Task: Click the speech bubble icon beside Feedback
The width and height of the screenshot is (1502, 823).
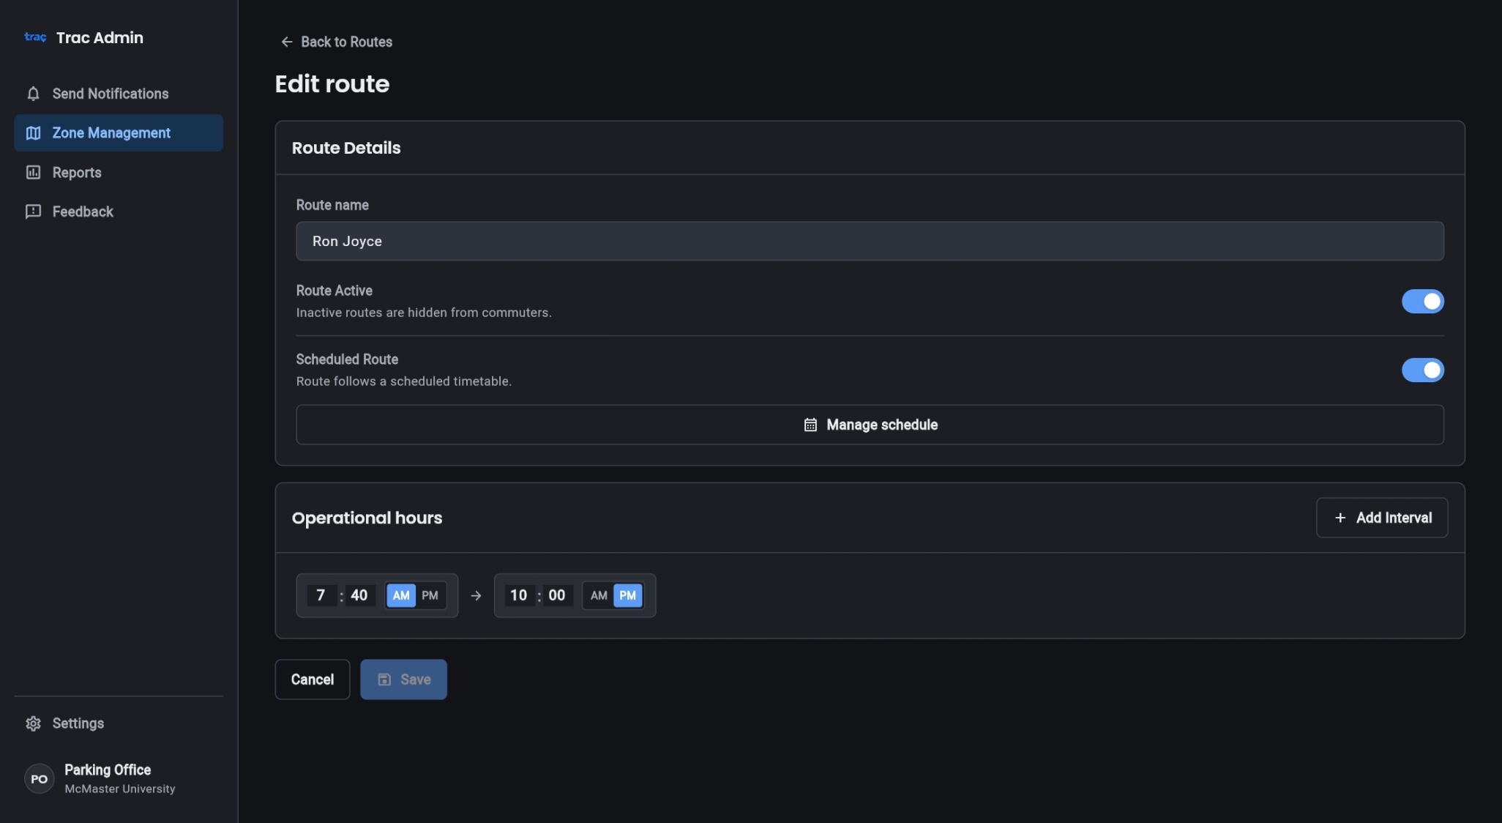Action: [x=33, y=212]
